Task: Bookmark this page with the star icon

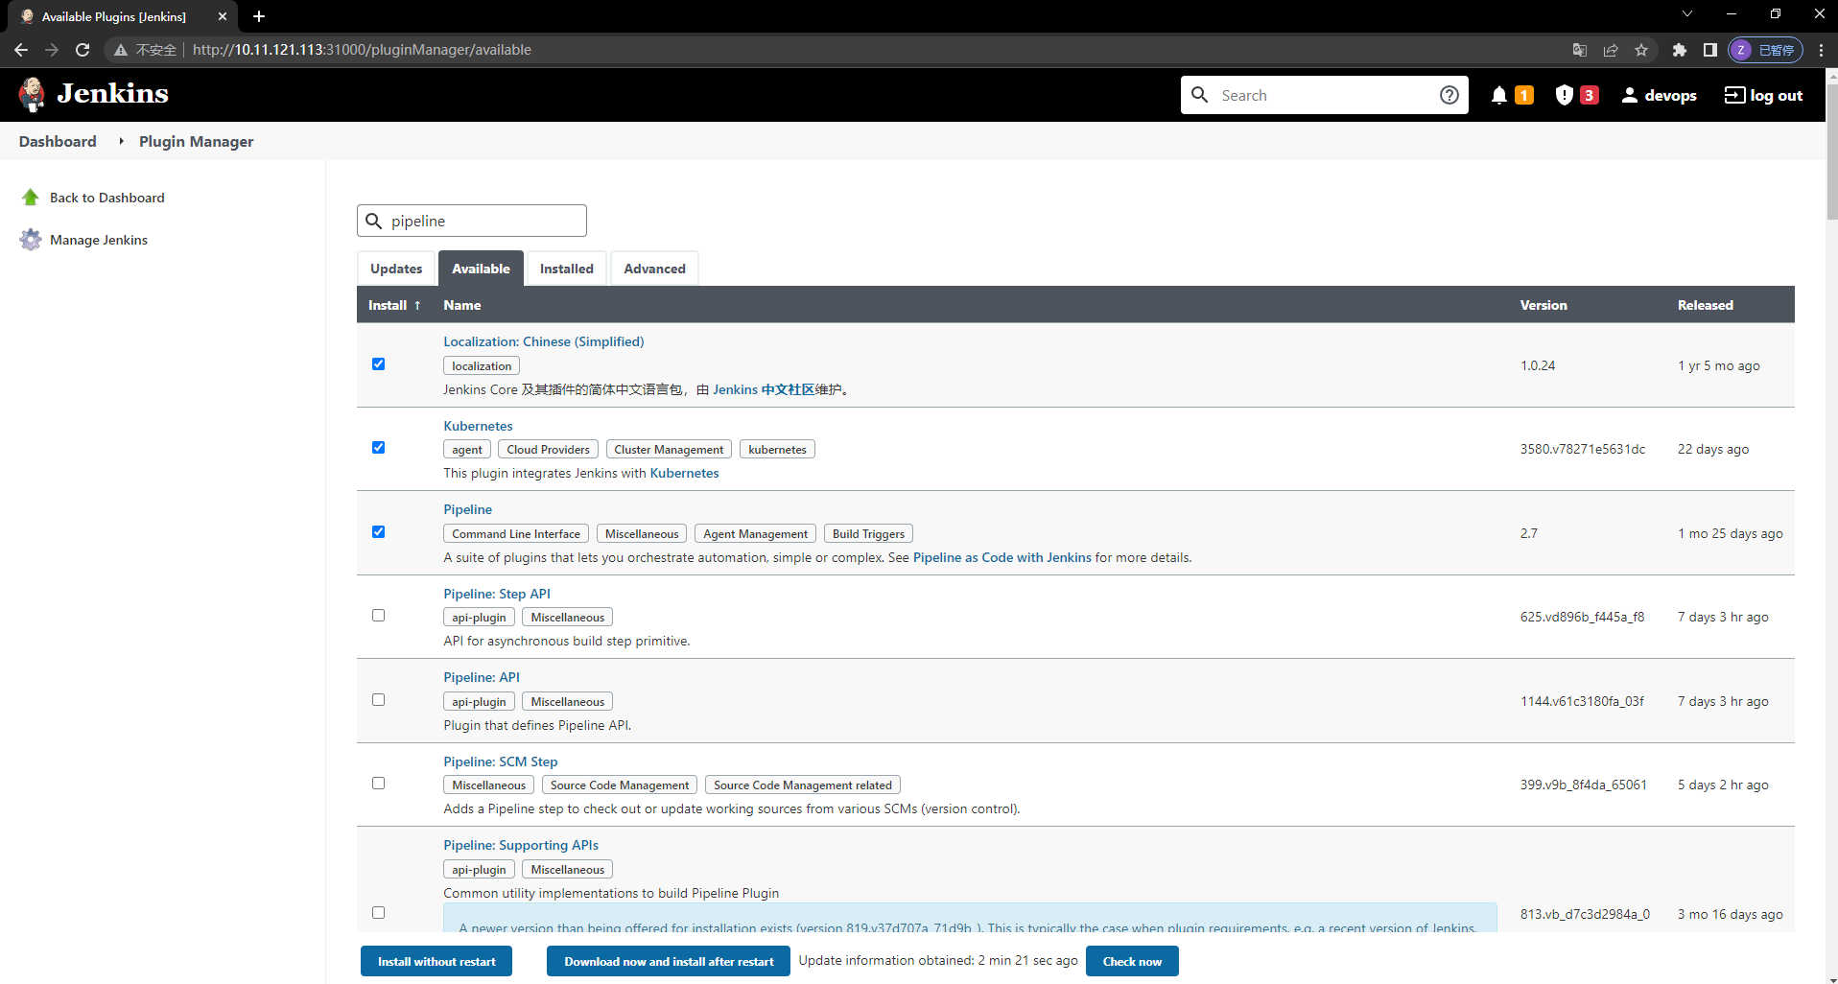Action: [x=1641, y=50]
